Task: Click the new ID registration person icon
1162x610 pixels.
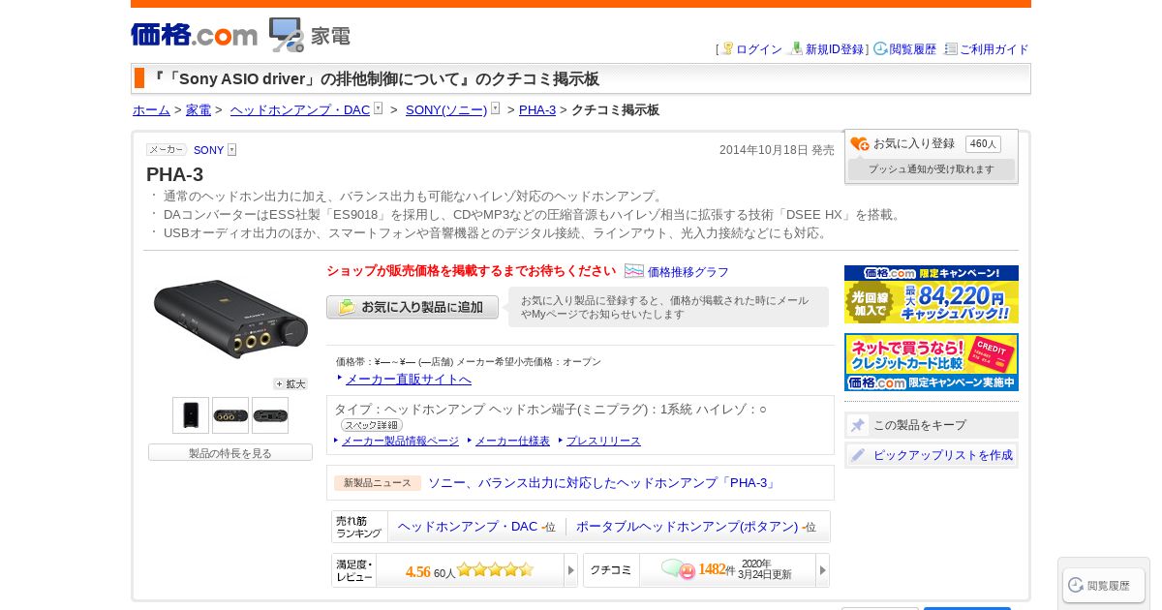Action: (x=796, y=48)
